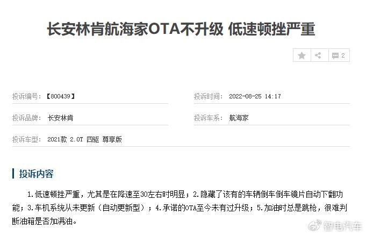Select complaint number 【800439】
366x235 pixels.
[x=61, y=96]
